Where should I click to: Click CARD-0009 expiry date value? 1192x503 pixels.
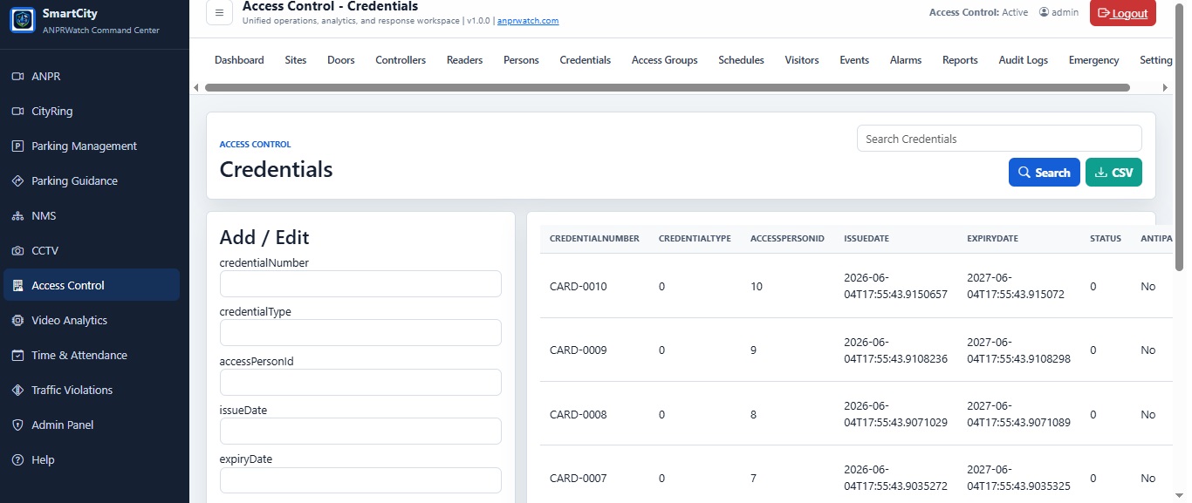[1018, 350]
